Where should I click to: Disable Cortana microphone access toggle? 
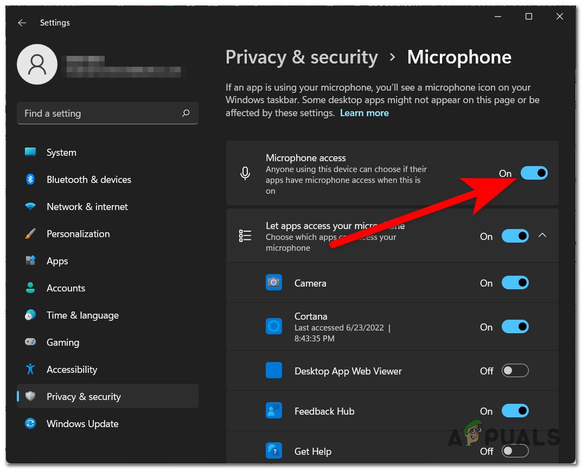point(515,327)
